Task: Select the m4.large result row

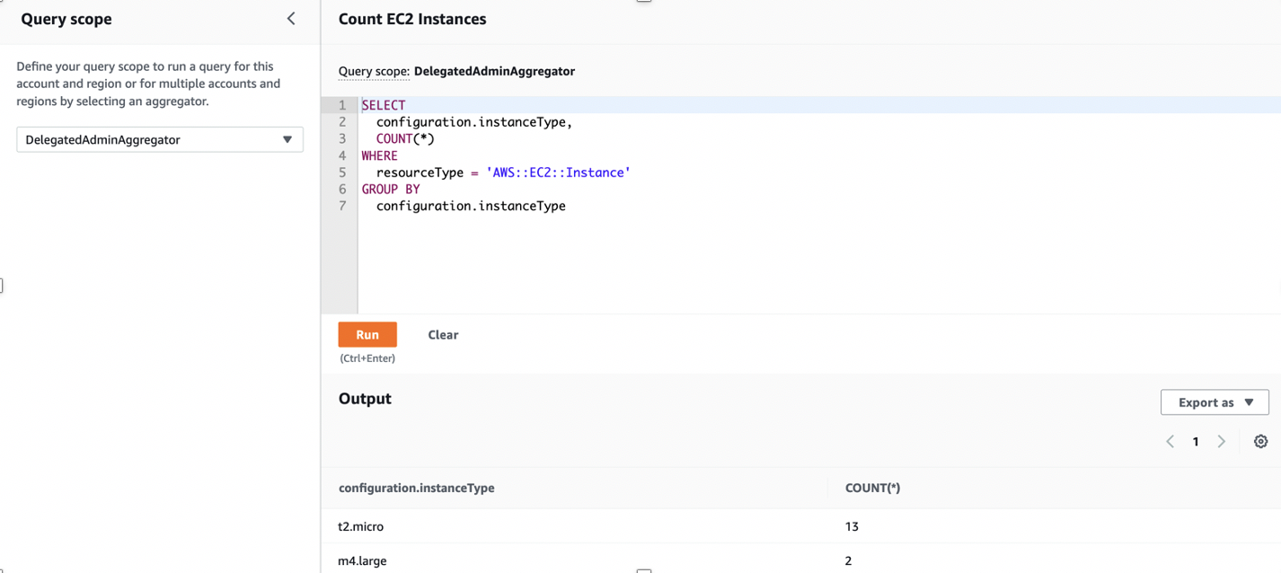Action: coord(362,560)
